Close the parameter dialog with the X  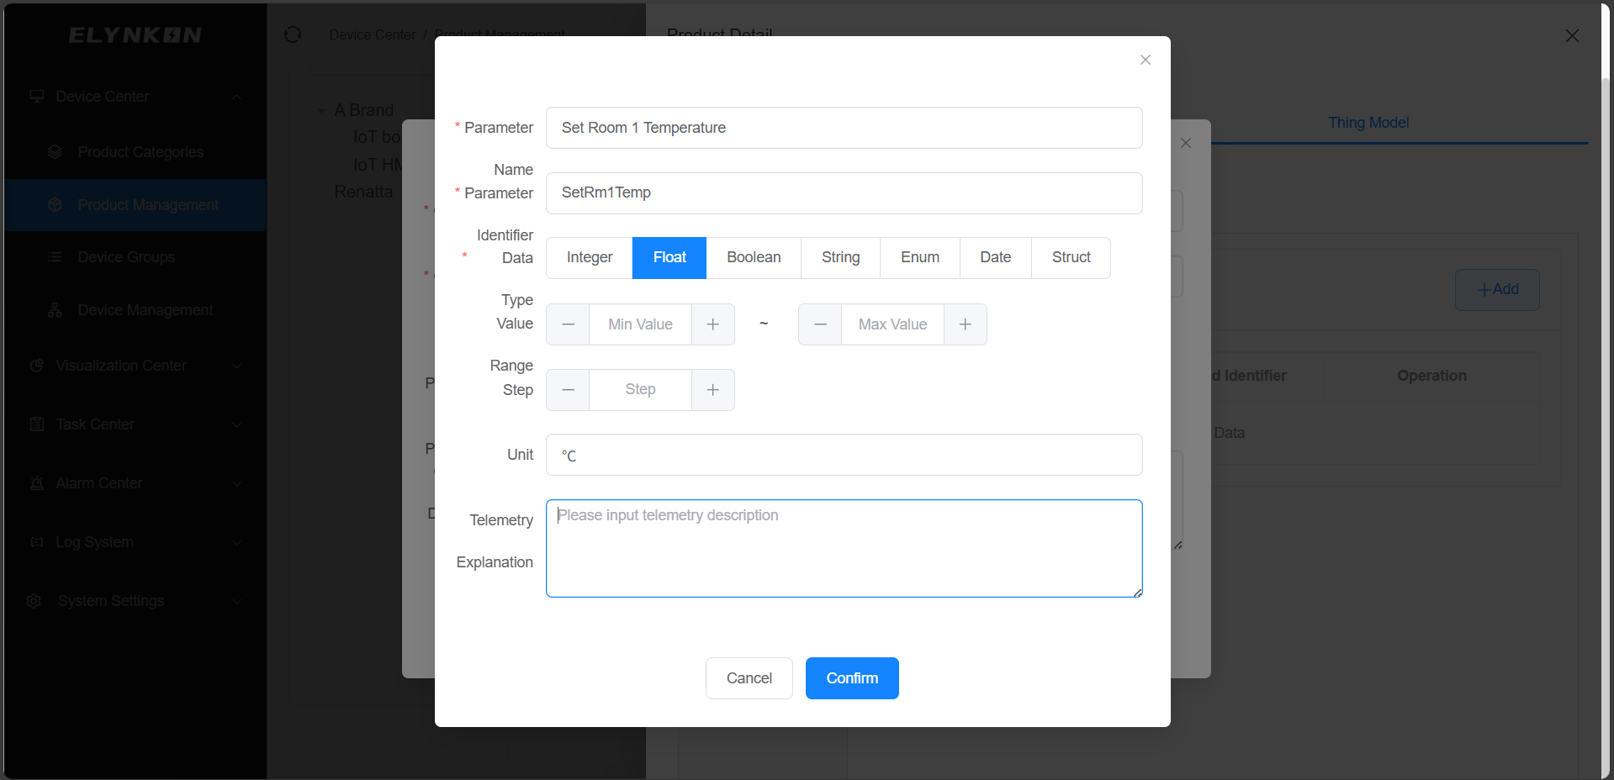click(1145, 60)
